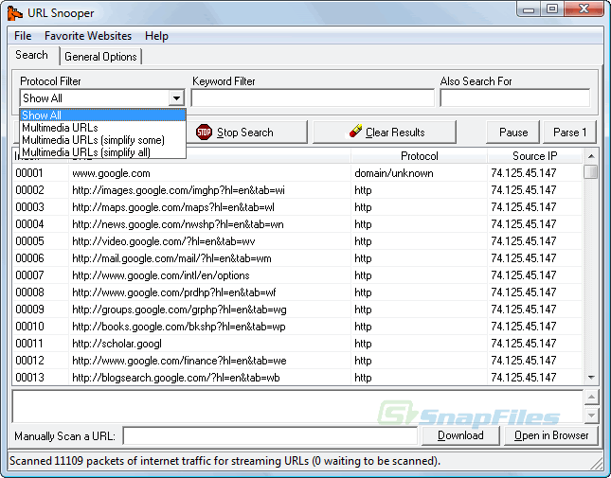Select the maps.google.com URL row
Screen dimensions: 611x478
297,207
